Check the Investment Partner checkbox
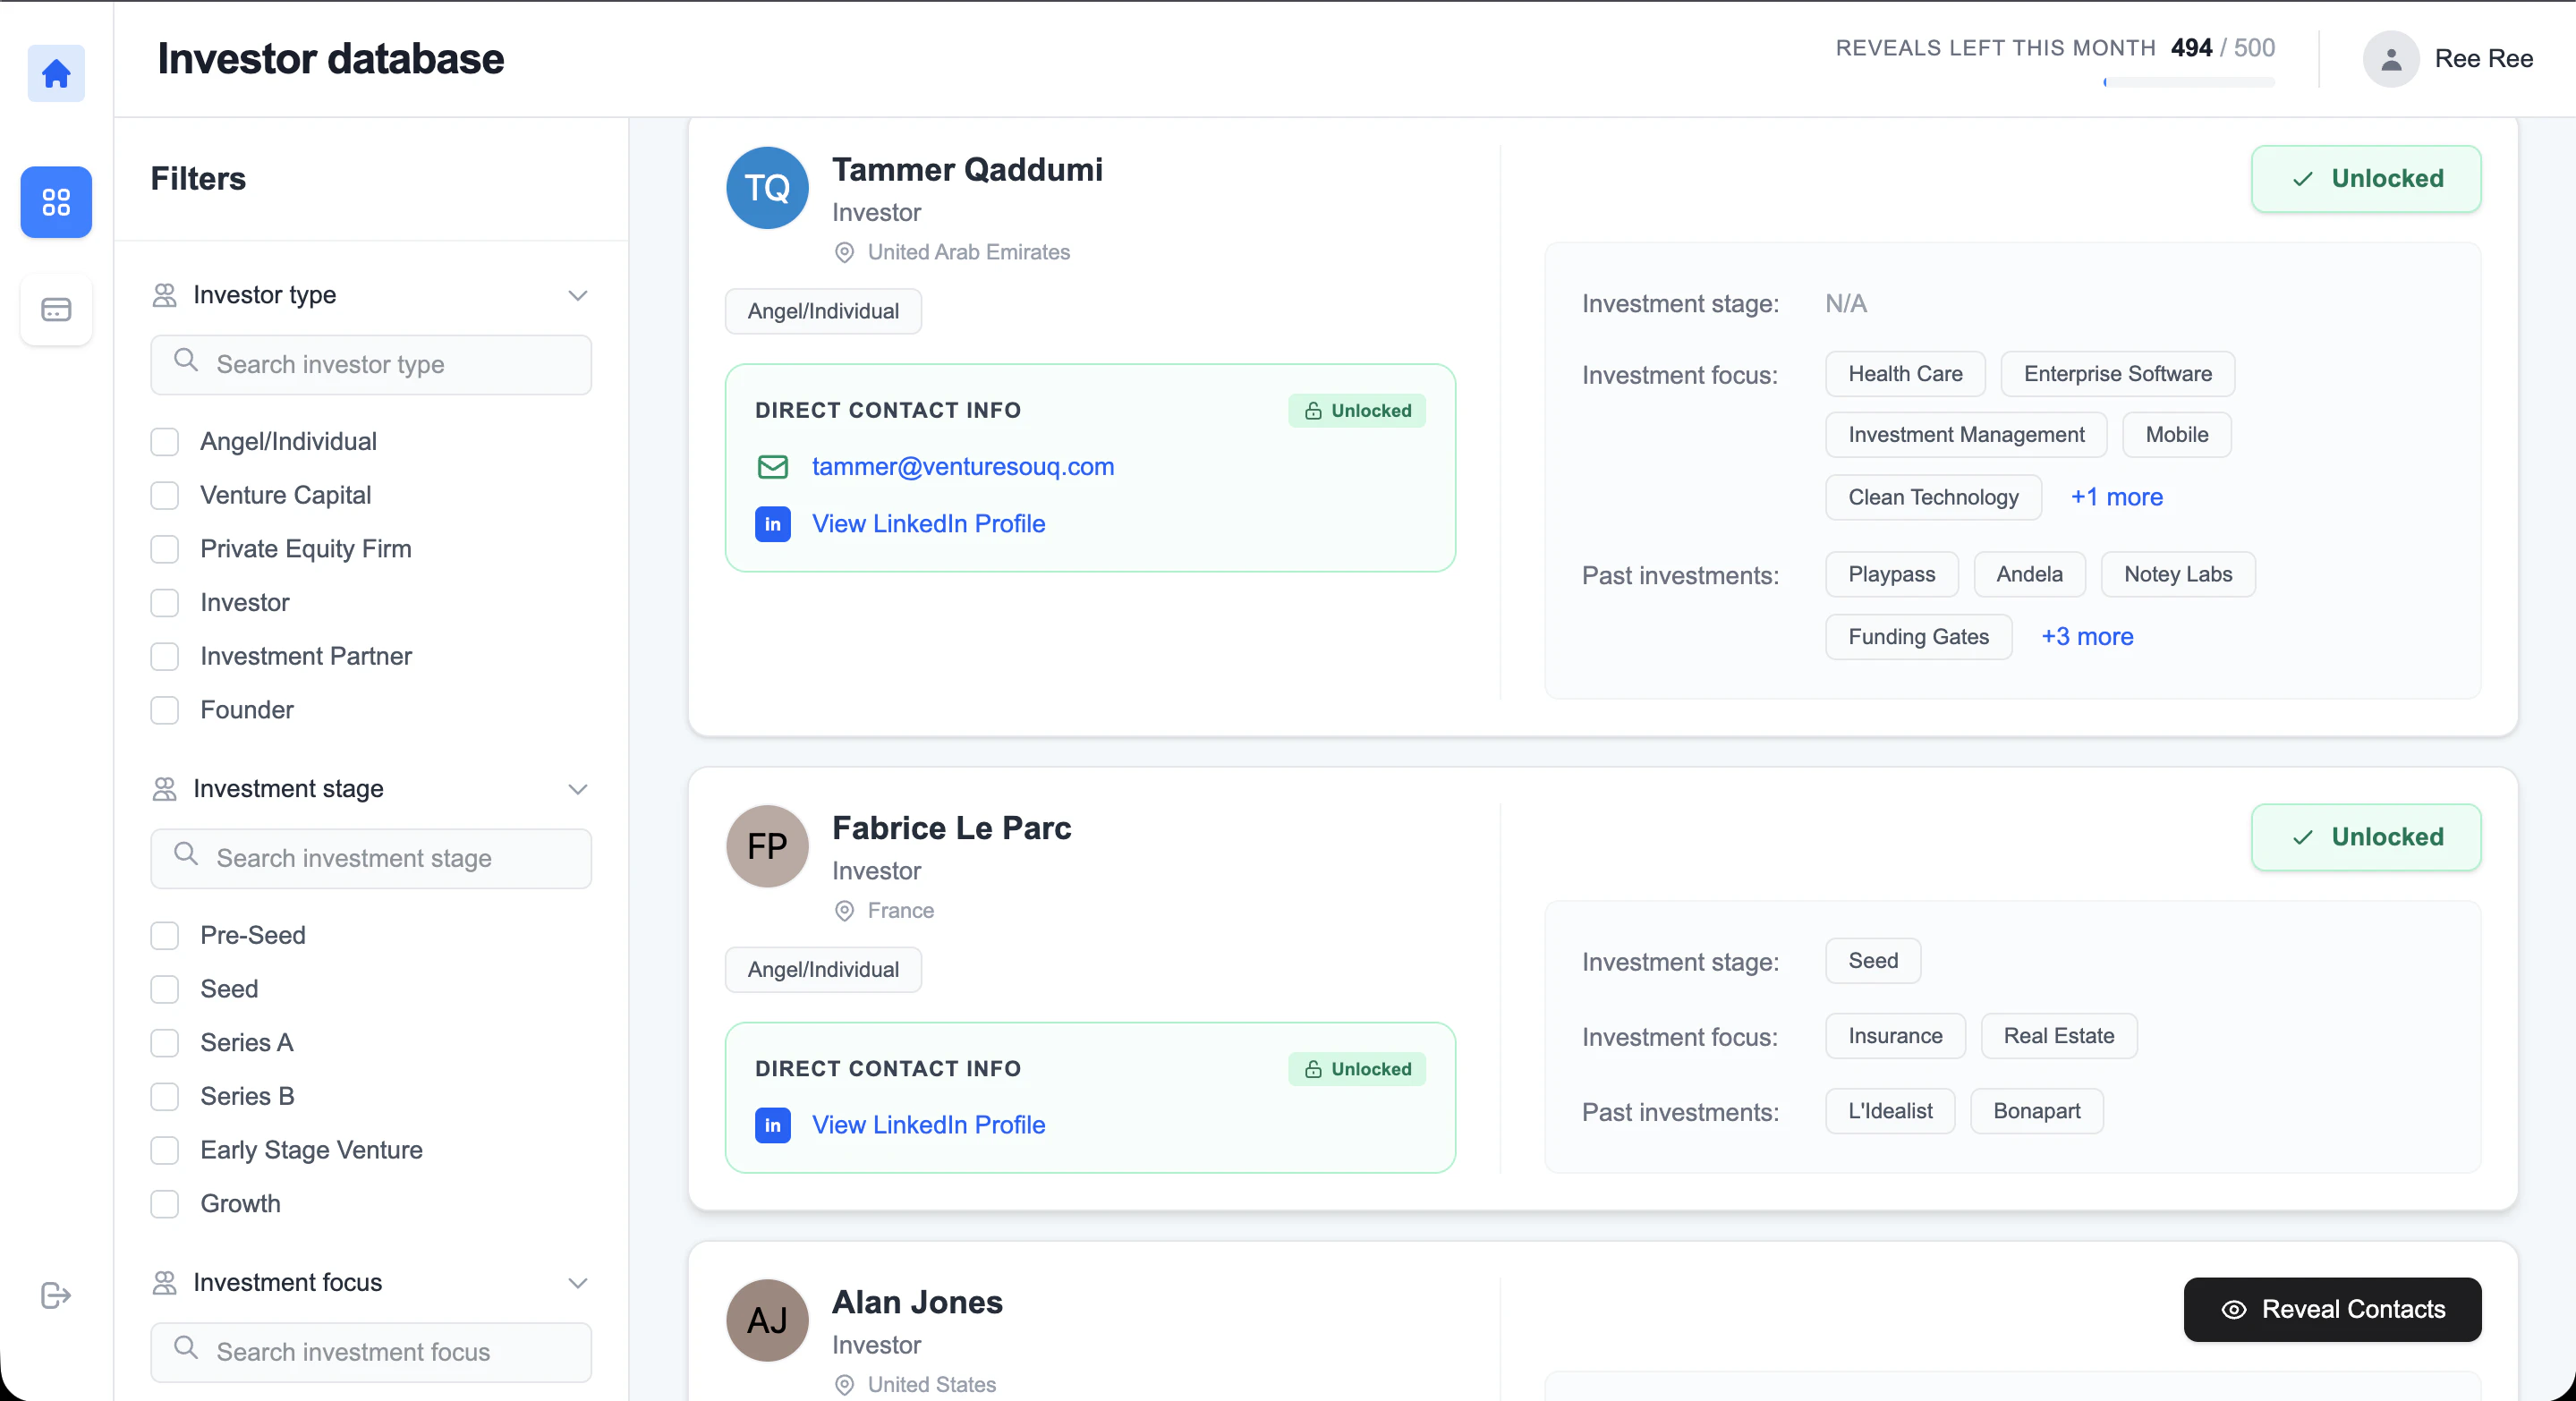 [164, 657]
